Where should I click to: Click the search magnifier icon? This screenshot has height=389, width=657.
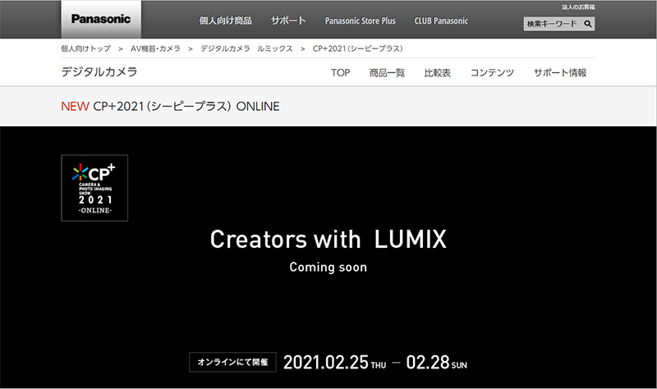588,24
